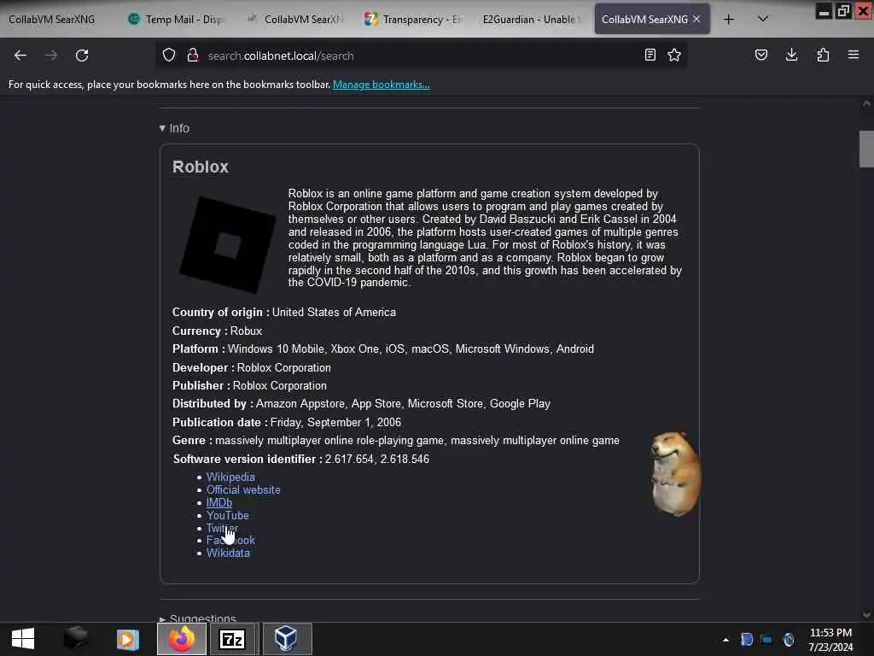874x656 pixels.
Task: Open the Wikipedia link
Action: coord(230,477)
